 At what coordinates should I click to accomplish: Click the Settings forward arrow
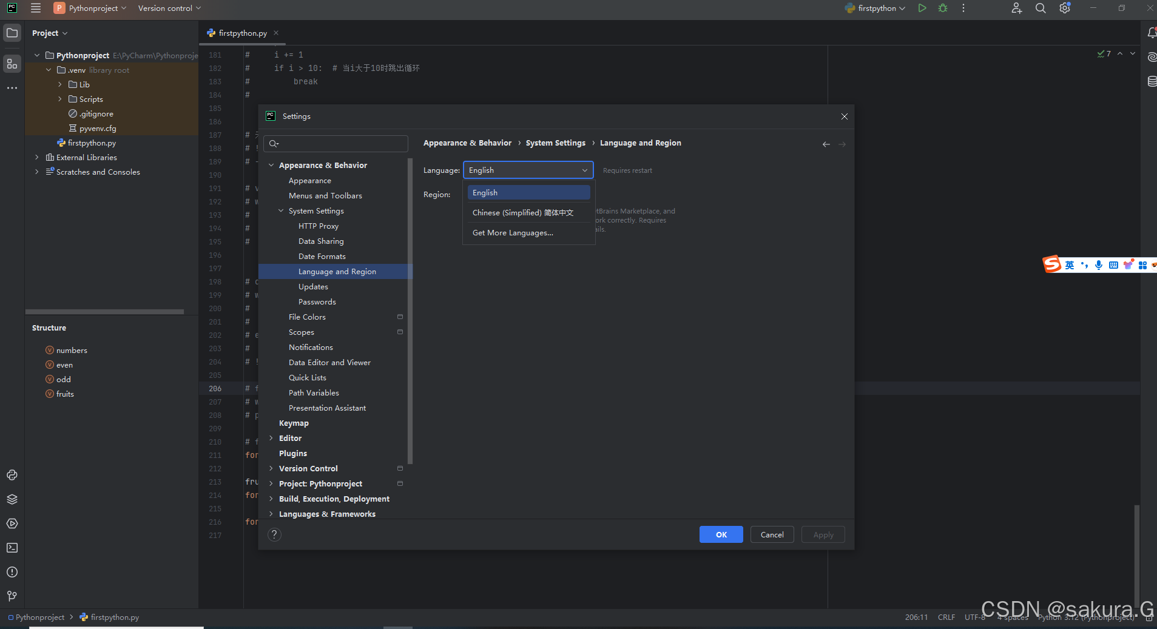(842, 144)
